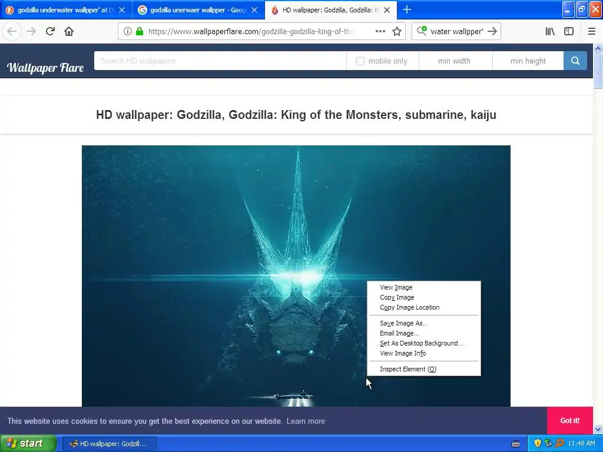This screenshot has width=603, height=452.
Task: Click the 11:48 AM taskbar clock
Action: [x=581, y=444]
